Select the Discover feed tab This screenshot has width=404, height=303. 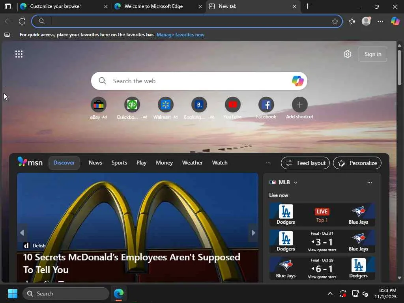tap(64, 163)
